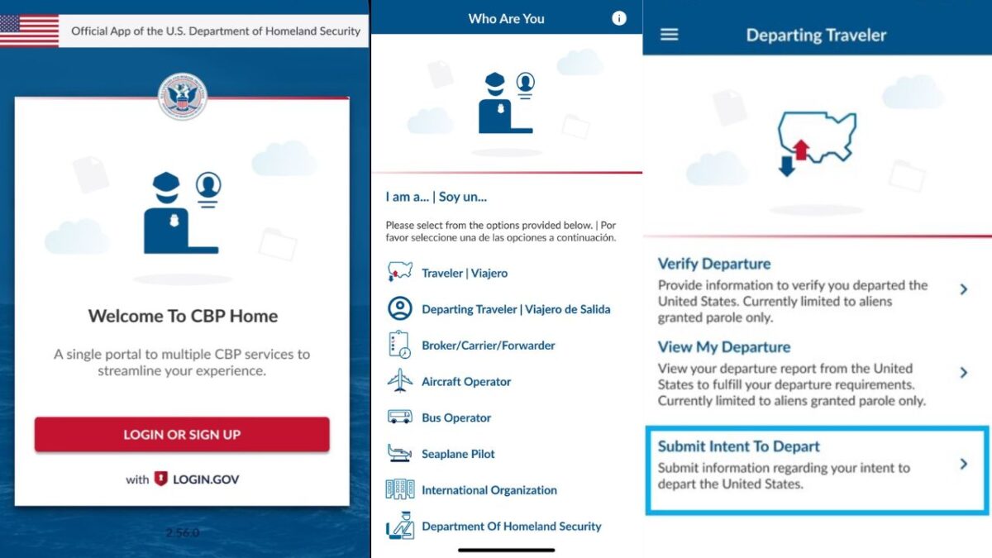
Task: Open the Submit Intent To Depart heading
Action: pyautogui.click(x=738, y=446)
